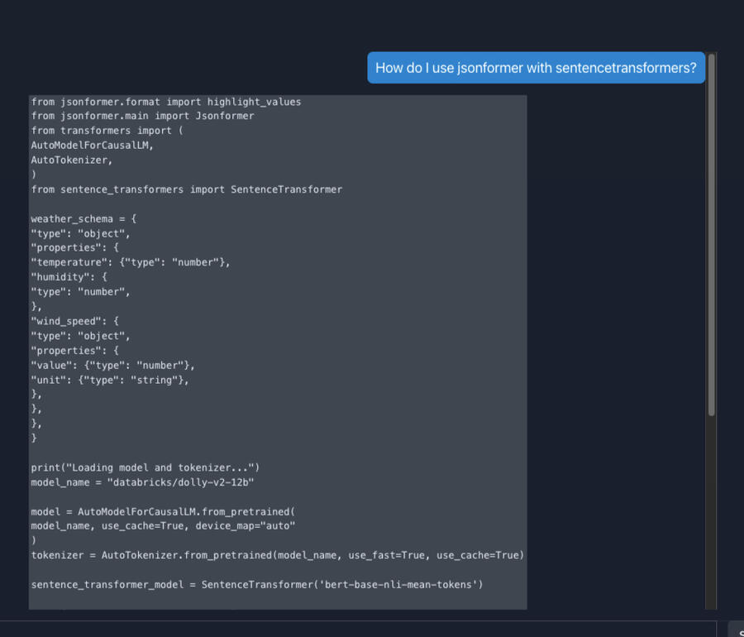Click the "temperature" property line

point(131,262)
